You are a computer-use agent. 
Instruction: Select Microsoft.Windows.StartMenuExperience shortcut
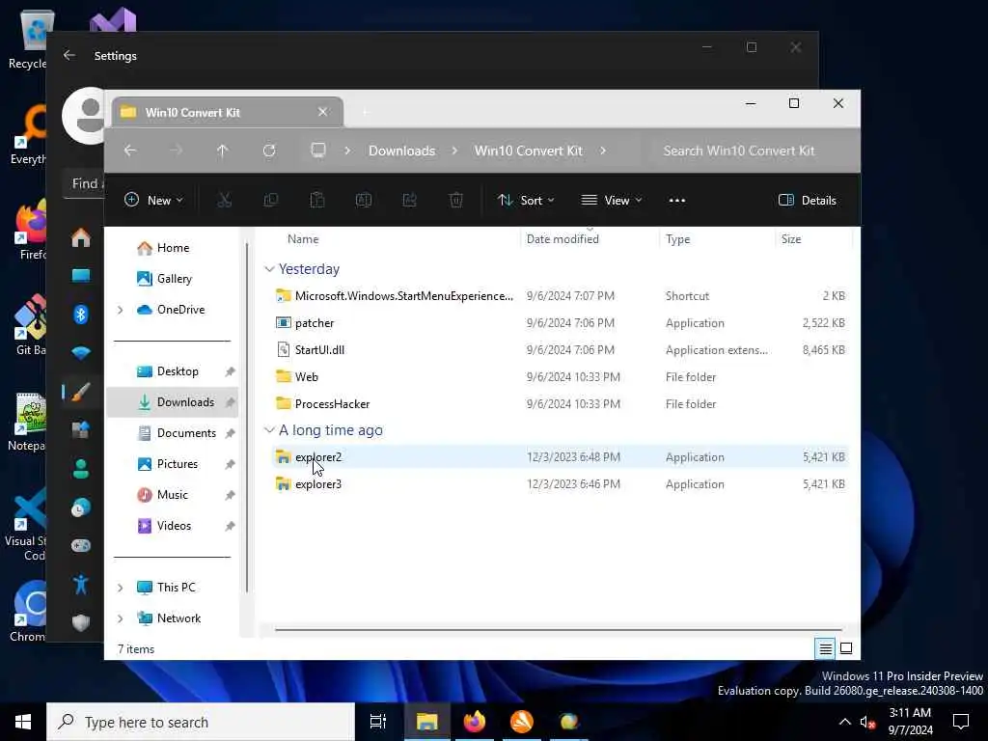click(561, 295)
